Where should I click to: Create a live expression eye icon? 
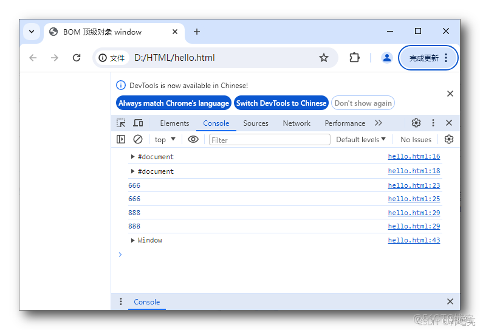pos(193,140)
